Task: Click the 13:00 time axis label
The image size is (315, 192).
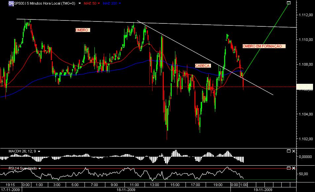Action: [155, 185]
